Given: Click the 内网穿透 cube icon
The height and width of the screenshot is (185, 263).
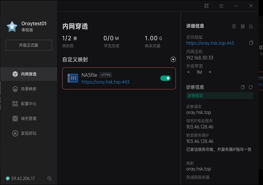Looking at the screenshot, I should (x=15, y=74).
